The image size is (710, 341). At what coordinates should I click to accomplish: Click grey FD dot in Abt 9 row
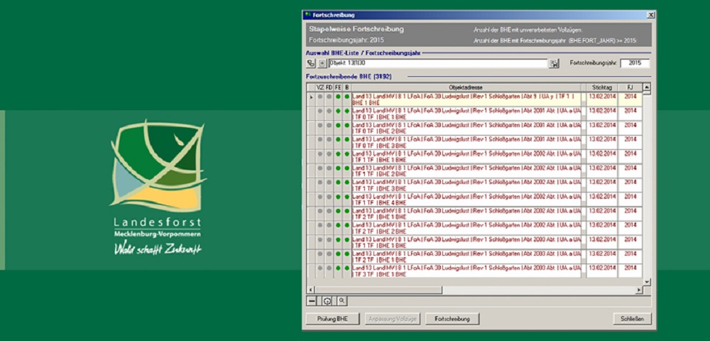pyautogui.click(x=329, y=97)
